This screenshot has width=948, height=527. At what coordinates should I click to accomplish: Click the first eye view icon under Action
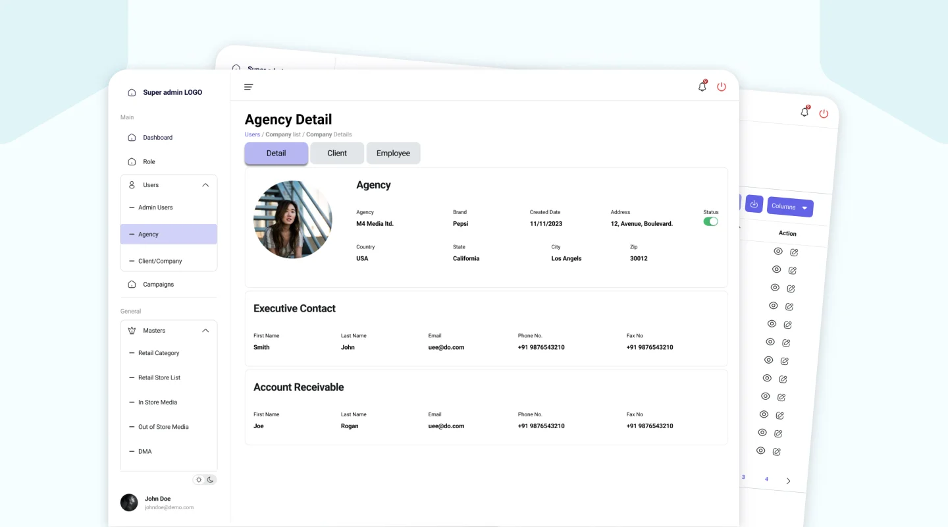click(778, 251)
